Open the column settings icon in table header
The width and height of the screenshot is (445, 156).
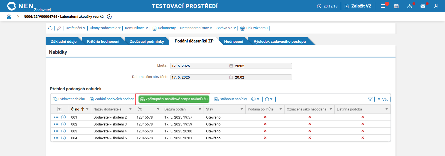[60, 109]
